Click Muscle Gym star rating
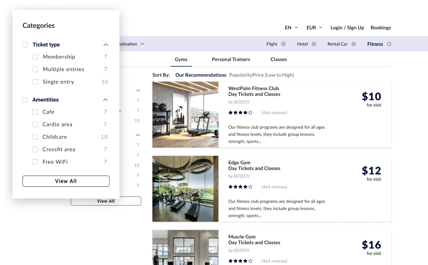The width and height of the screenshot is (428, 265). click(x=240, y=261)
